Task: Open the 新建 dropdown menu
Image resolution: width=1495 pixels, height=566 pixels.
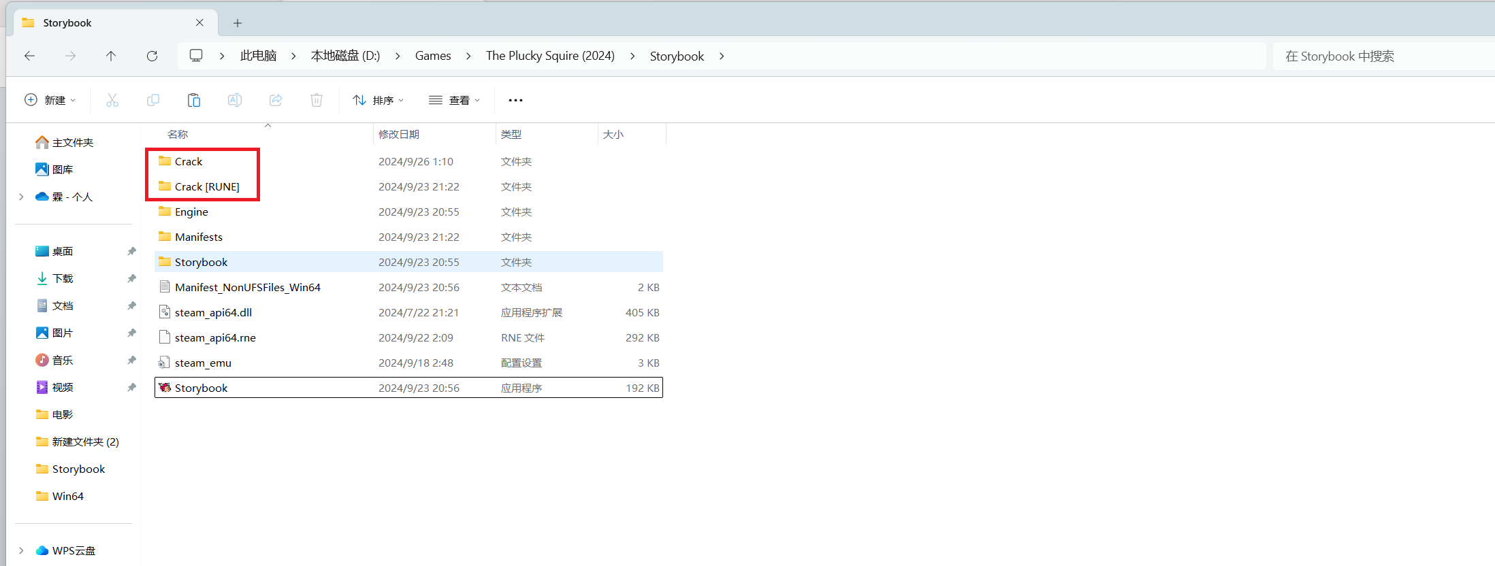Action: pos(50,100)
